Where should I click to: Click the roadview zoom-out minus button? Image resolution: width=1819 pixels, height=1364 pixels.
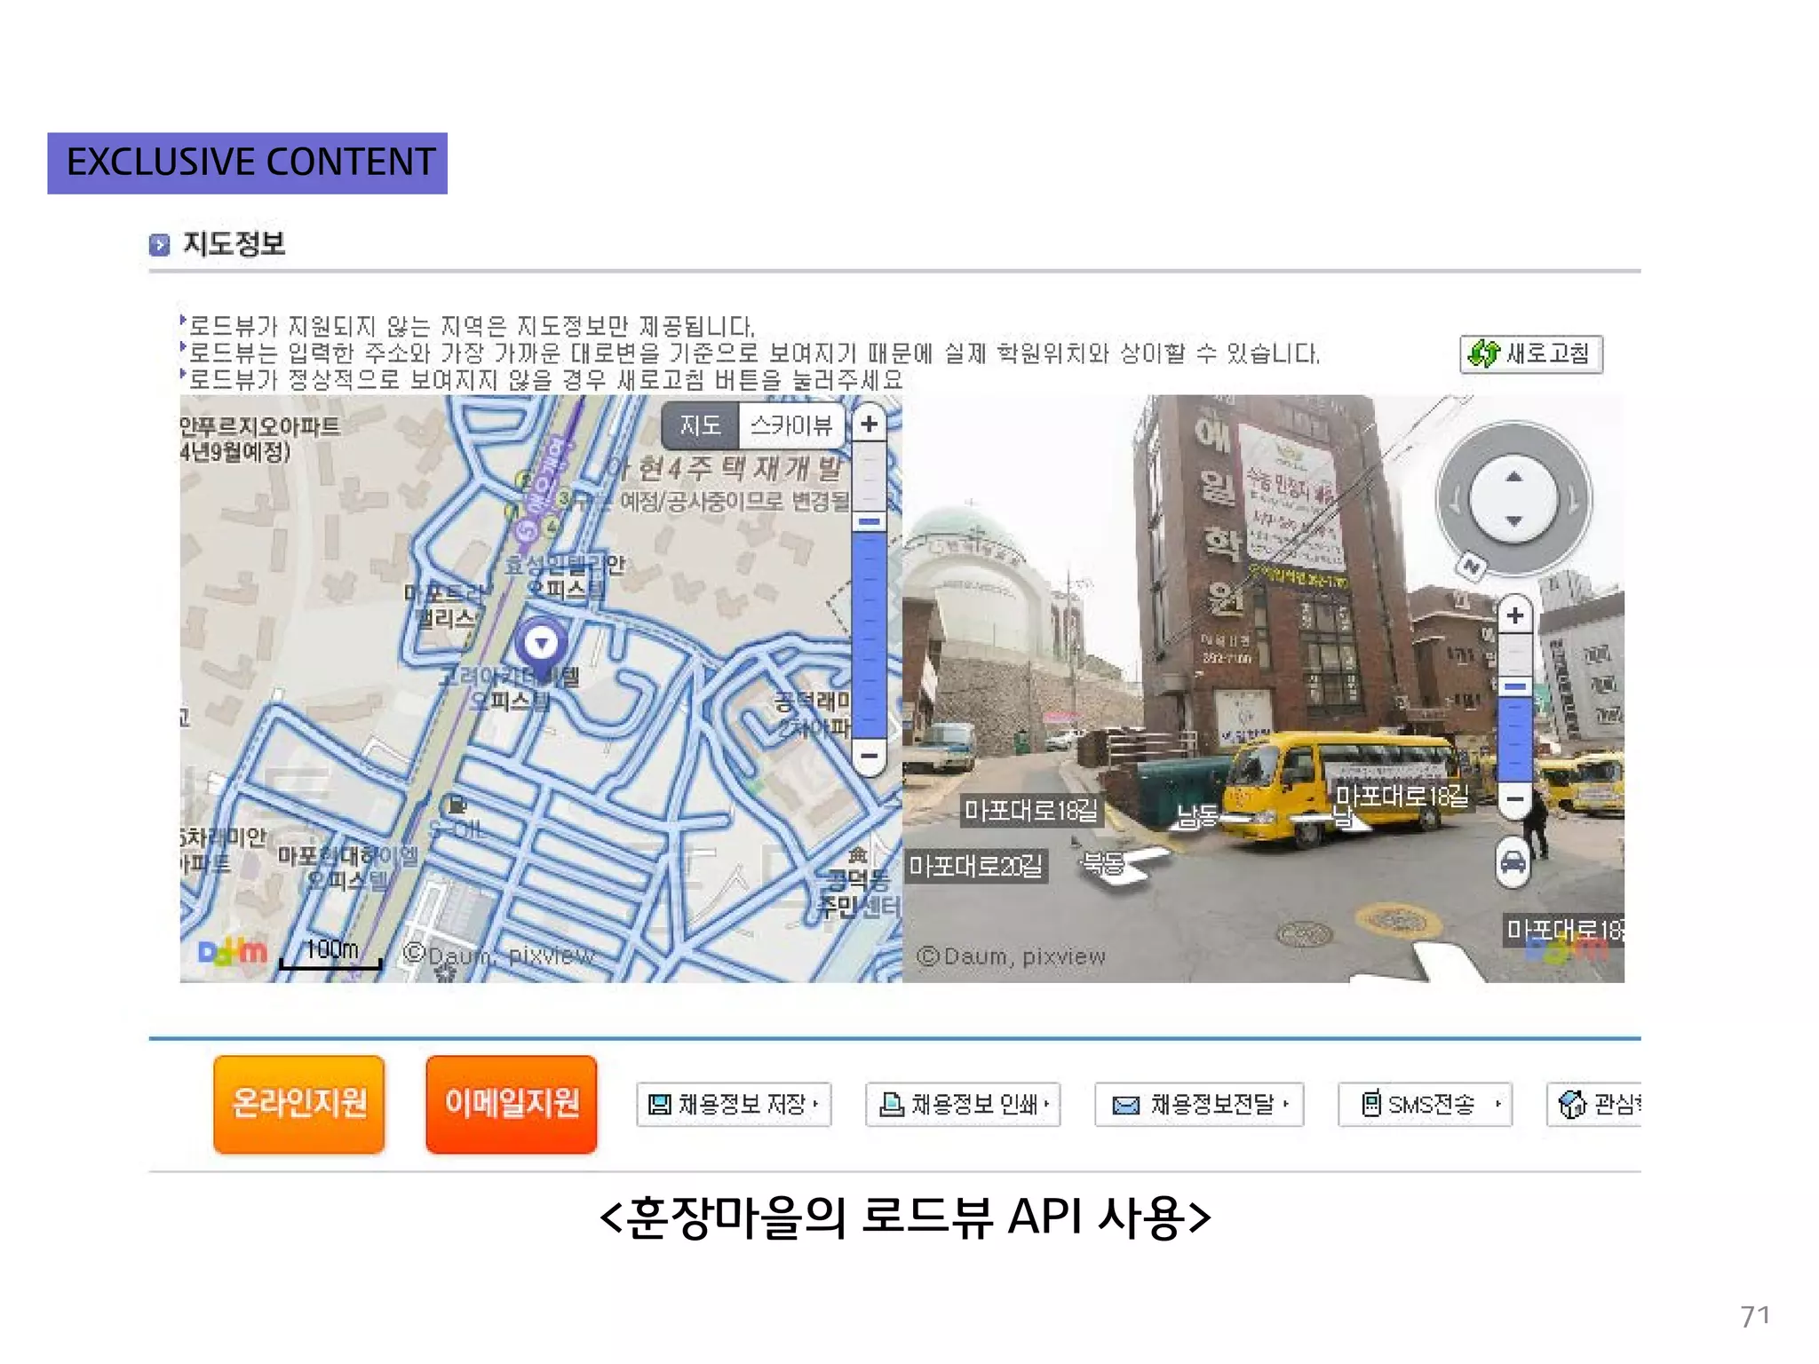tap(1515, 798)
